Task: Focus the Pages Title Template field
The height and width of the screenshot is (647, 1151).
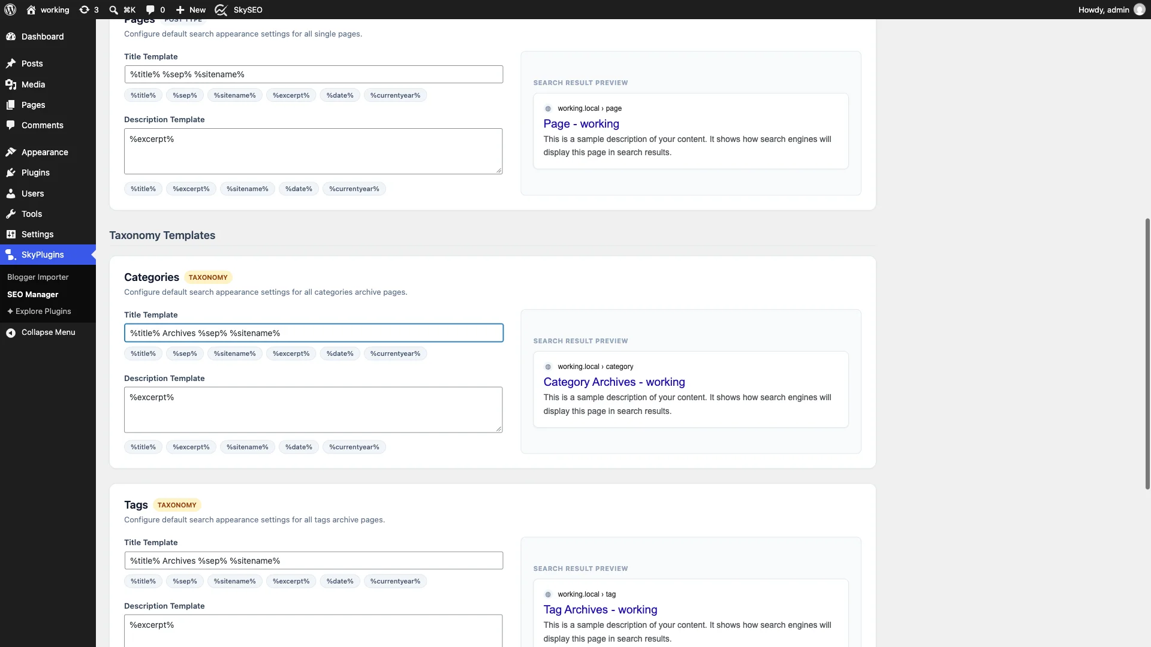Action: (314, 74)
